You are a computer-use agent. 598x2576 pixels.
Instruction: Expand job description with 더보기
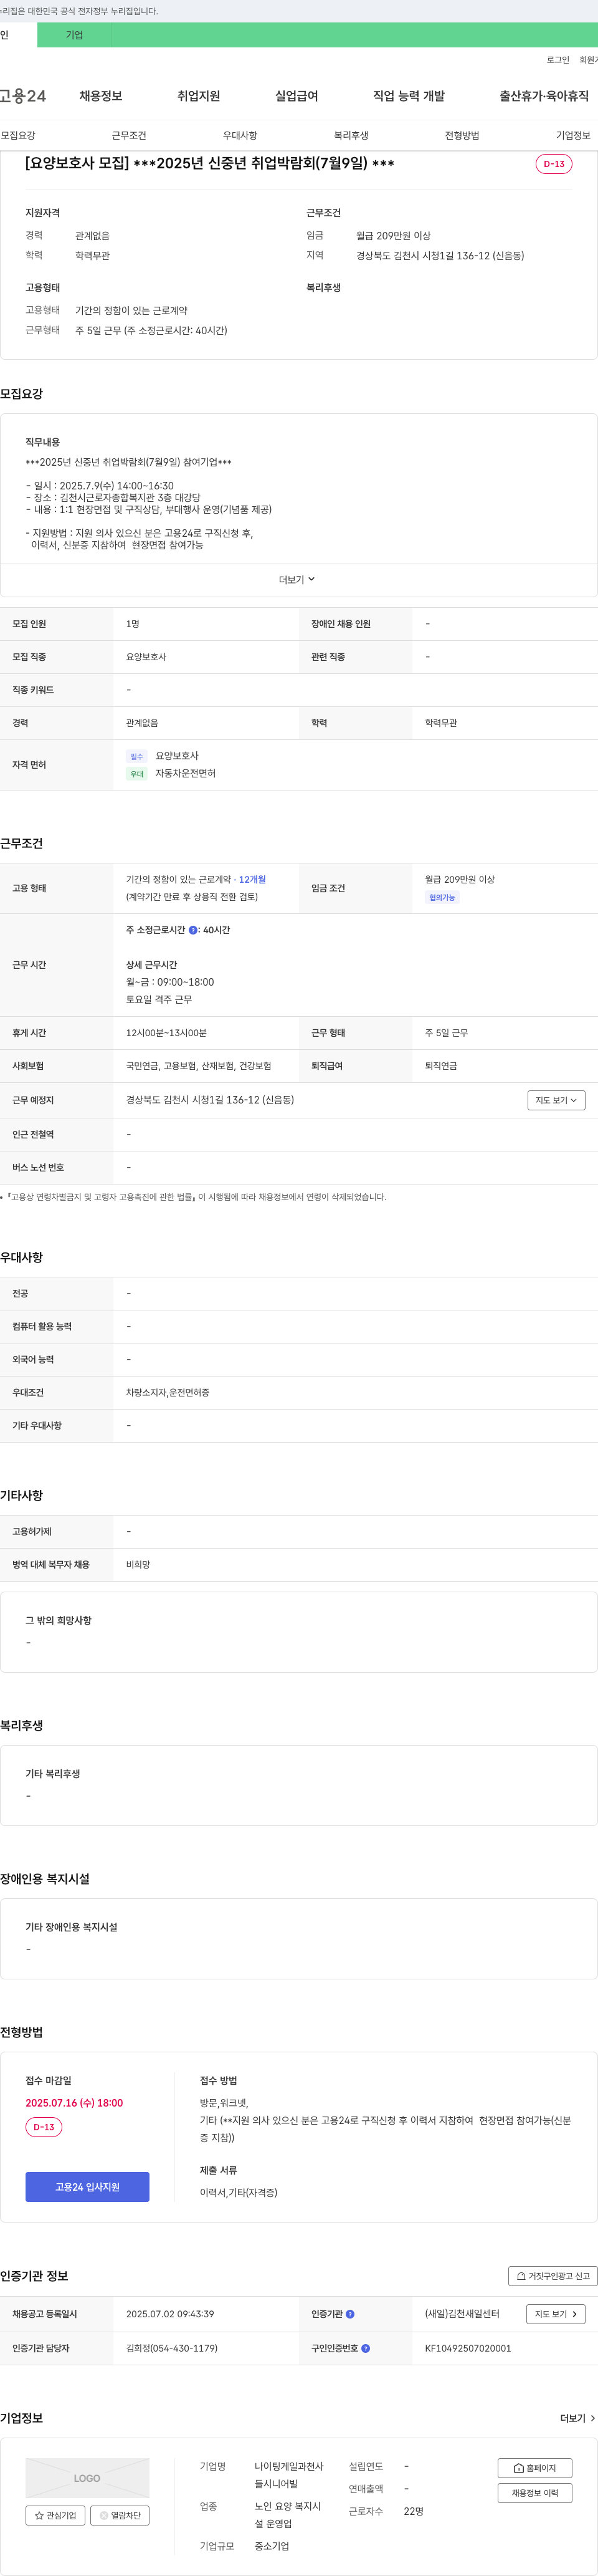click(x=297, y=580)
